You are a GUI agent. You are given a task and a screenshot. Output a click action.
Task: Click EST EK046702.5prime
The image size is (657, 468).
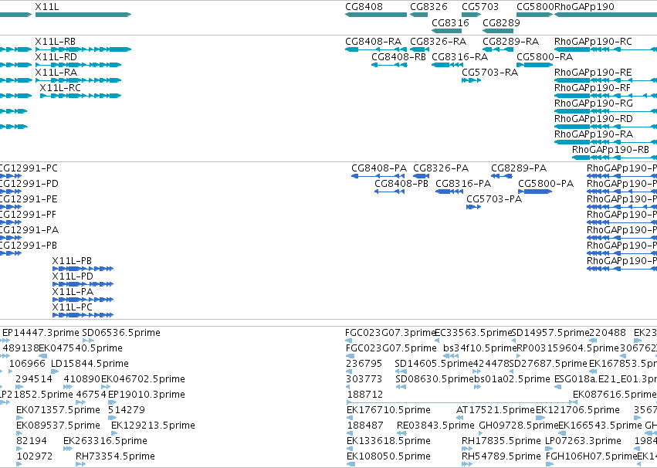coord(144,379)
